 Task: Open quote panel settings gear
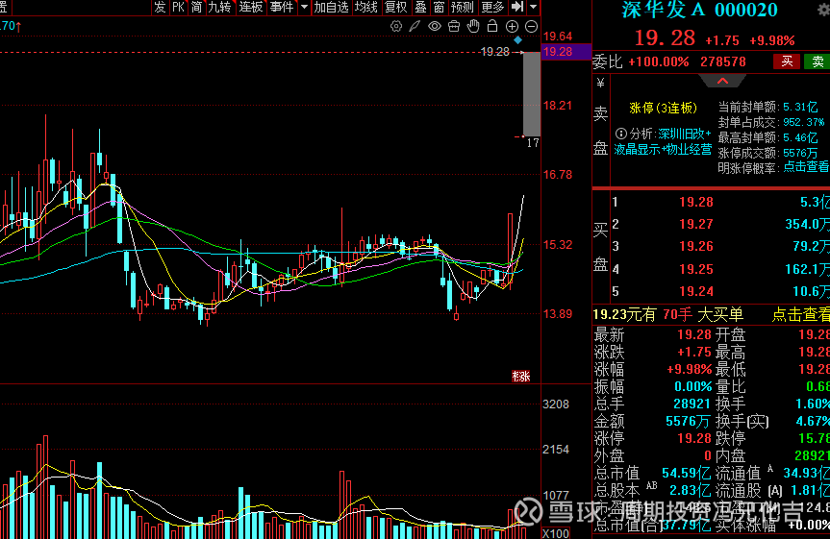[823, 9]
